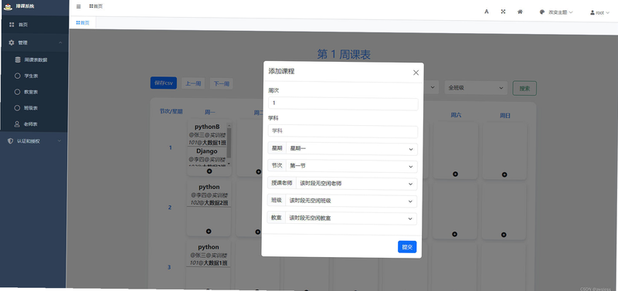Open 首页 in the sidebar

34,25
